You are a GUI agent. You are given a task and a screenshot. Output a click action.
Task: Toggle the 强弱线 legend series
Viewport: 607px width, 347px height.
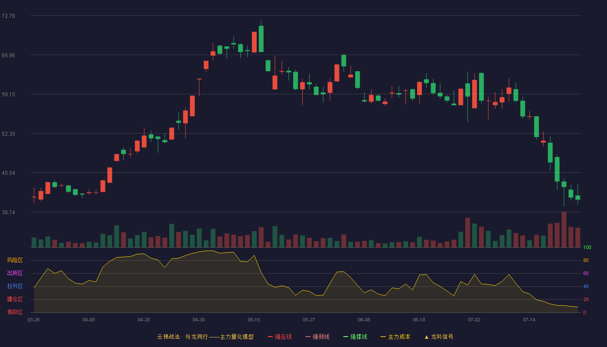coord(317,337)
